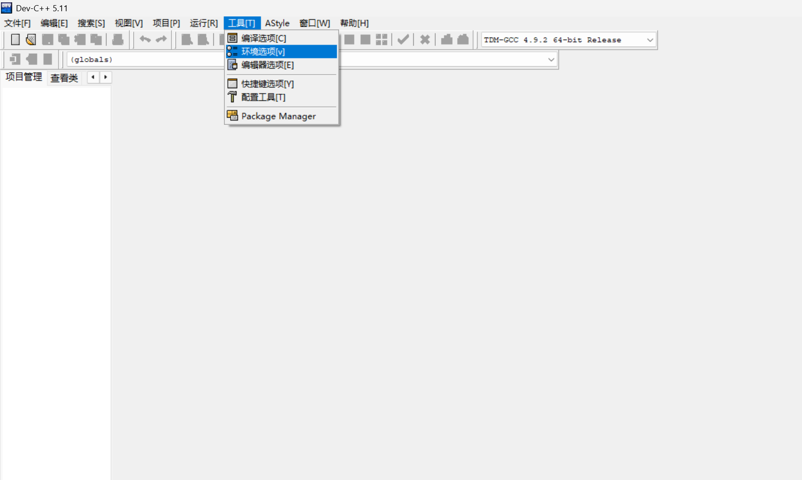Click the right tab scroll arrow
802x480 pixels.
(106, 77)
